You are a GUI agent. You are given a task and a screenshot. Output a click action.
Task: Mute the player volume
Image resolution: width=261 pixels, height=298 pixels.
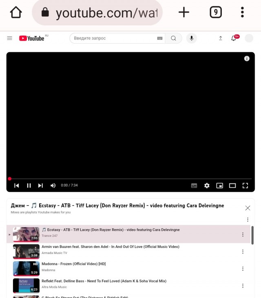[x=53, y=185]
